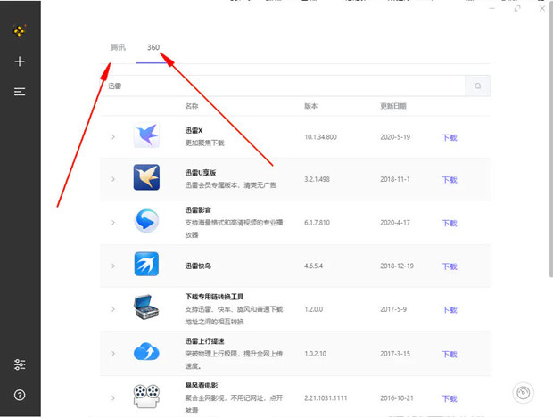This screenshot has height=417, width=553.
Task: Click the date 2018-11-1
Action: pyautogui.click(x=395, y=179)
